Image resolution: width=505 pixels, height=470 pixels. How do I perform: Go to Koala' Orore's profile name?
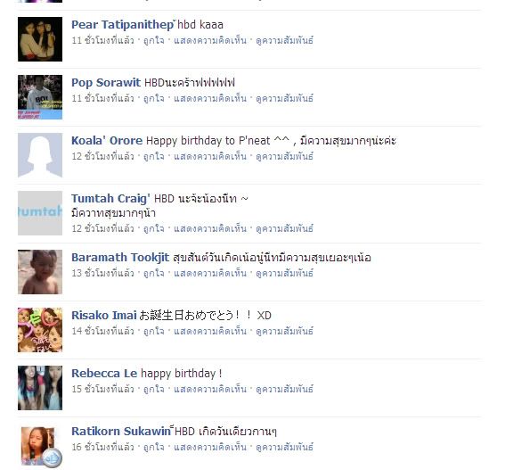107,141
